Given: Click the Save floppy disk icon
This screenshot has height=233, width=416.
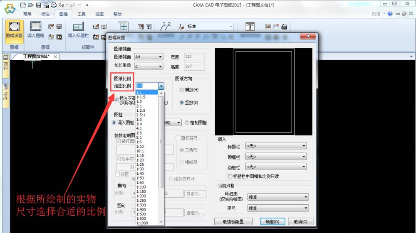Looking at the screenshot, I should pyautogui.click(x=38, y=5).
